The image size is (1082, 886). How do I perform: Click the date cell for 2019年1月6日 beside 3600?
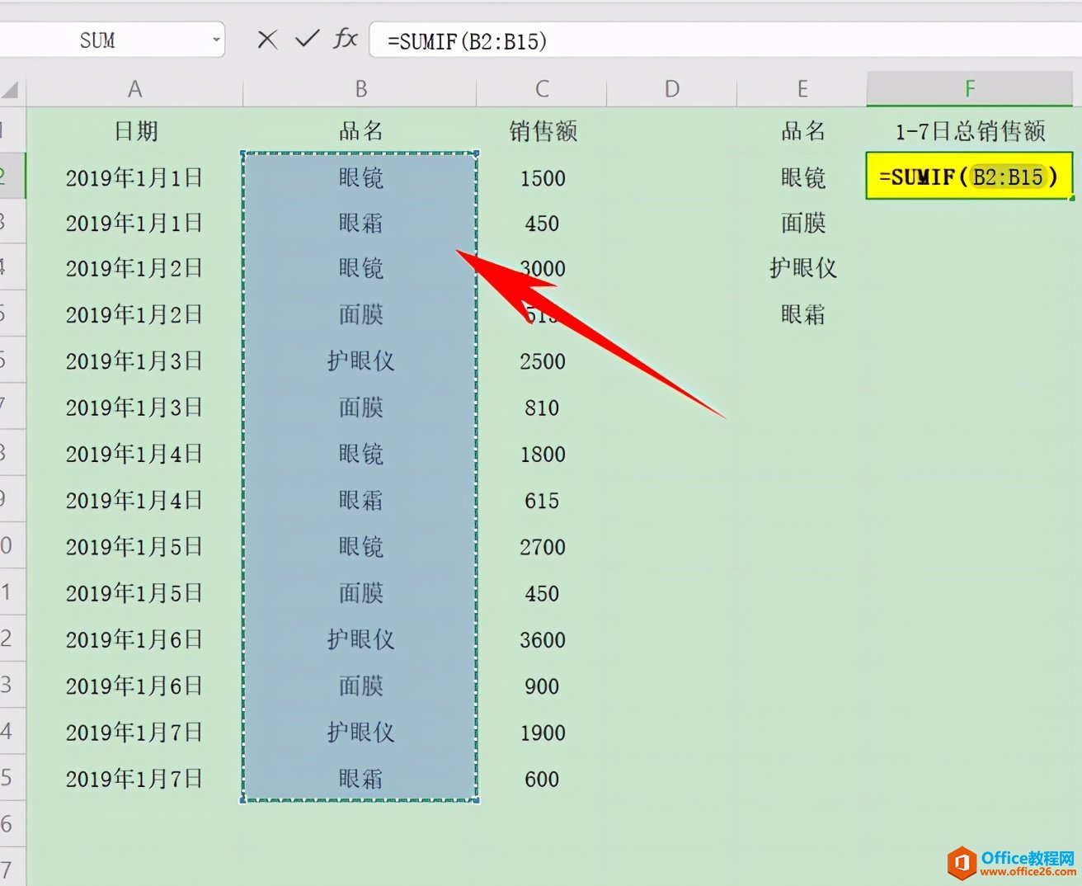tap(134, 639)
